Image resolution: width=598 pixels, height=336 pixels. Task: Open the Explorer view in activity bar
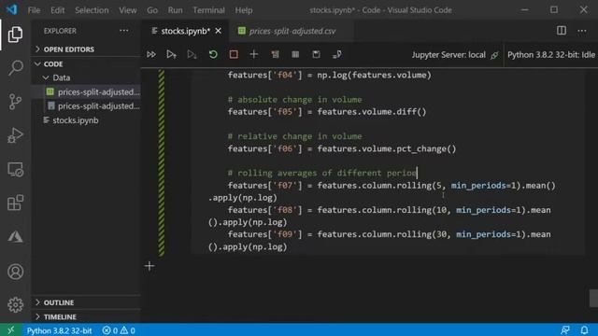[15, 35]
